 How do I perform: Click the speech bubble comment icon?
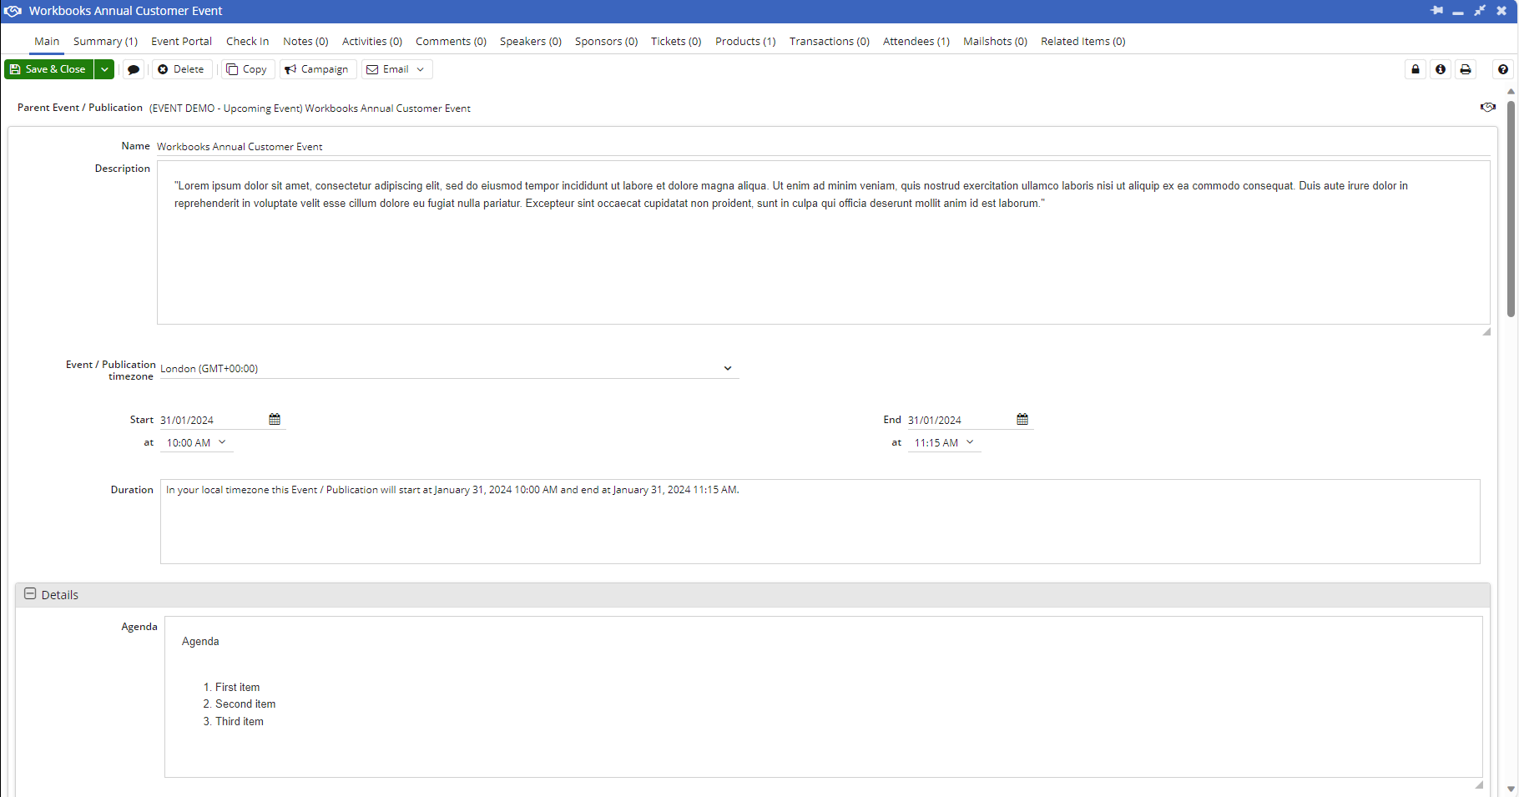(134, 69)
